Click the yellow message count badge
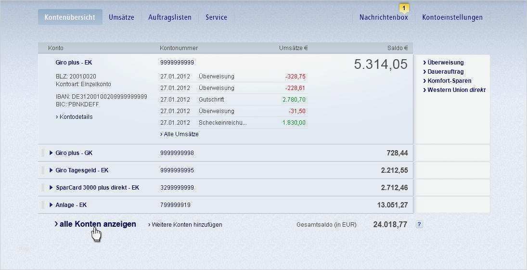Screen dimensions: 527x270 coord(404,8)
